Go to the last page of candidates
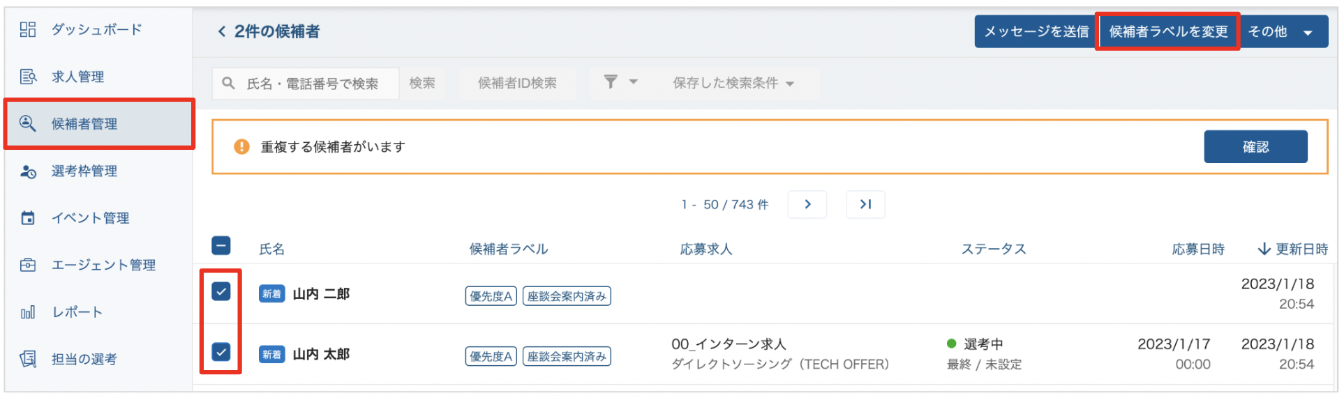 pos(865,204)
